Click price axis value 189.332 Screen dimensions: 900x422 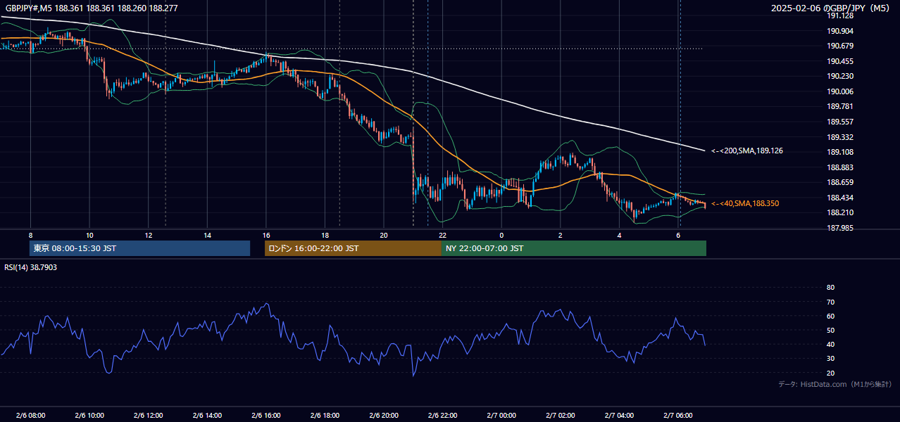(841, 137)
